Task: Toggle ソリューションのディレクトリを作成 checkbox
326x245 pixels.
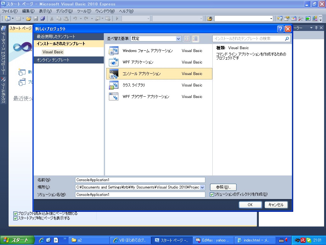Action: (x=212, y=194)
